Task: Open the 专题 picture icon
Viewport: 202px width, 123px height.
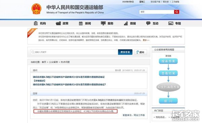Action: point(171,23)
